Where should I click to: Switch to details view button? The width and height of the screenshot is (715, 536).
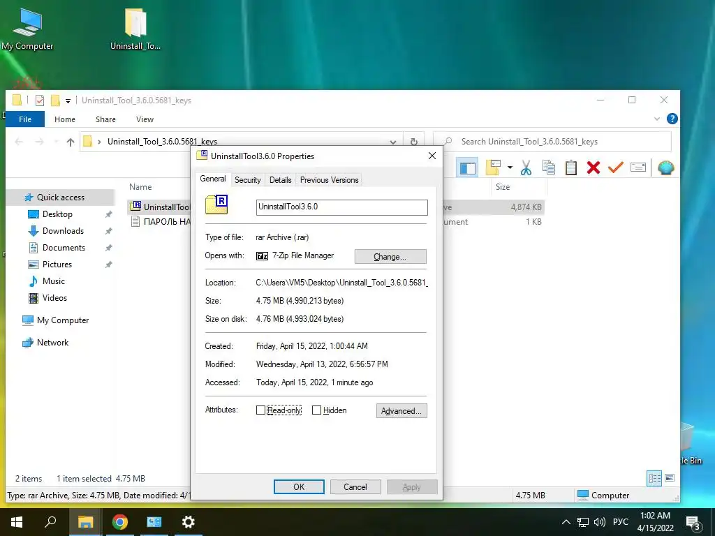point(654,478)
